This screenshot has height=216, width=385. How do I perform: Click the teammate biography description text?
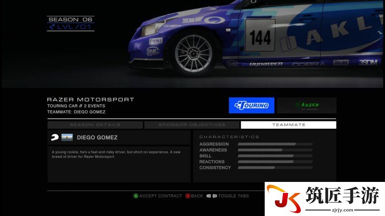point(116,154)
